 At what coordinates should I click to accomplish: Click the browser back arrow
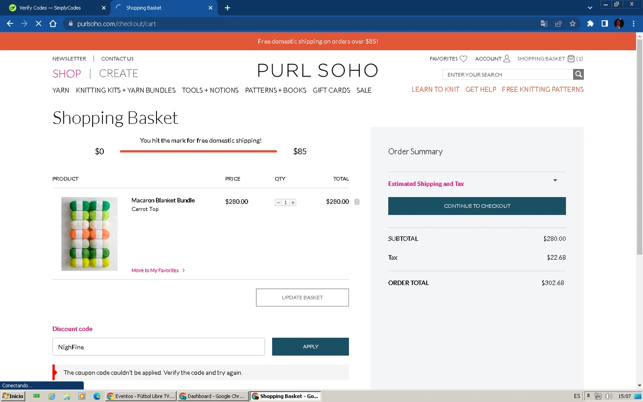click(10, 24)
